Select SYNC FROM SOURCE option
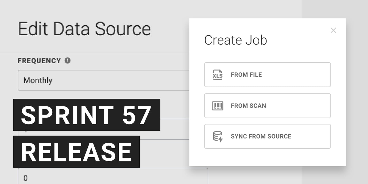This screenshot has height=184, width=368. 267,137
